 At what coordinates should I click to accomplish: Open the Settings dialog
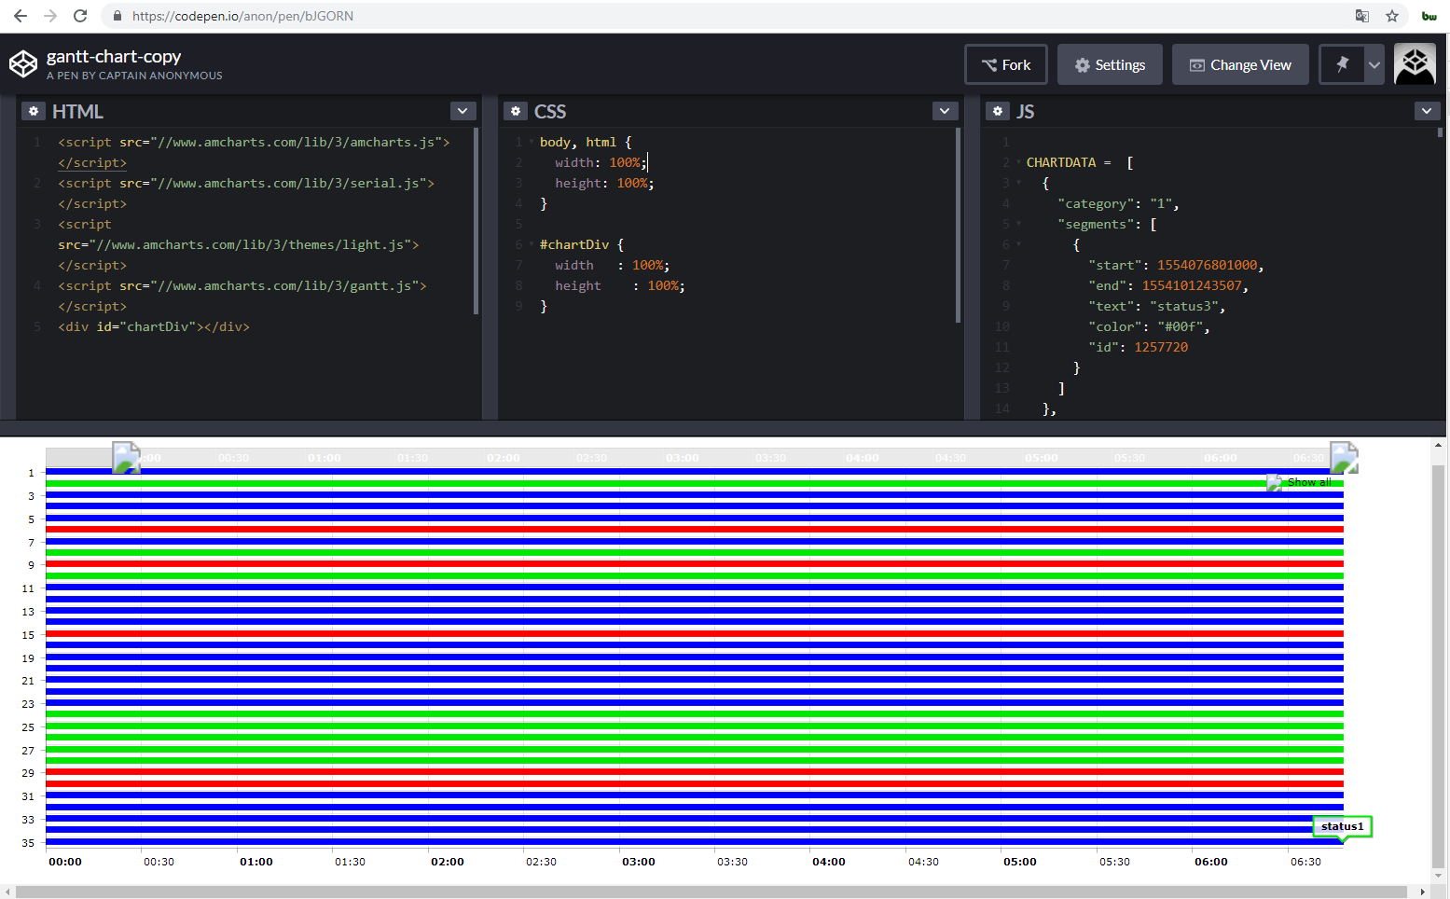[x=1110, y=63]
